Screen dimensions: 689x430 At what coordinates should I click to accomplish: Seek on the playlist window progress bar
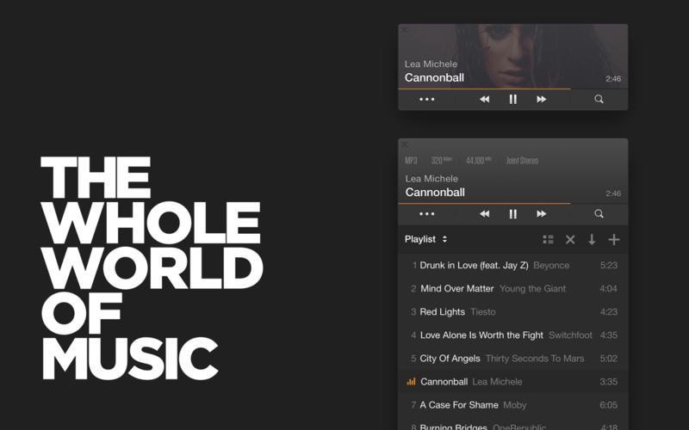(x=512, y=203)
